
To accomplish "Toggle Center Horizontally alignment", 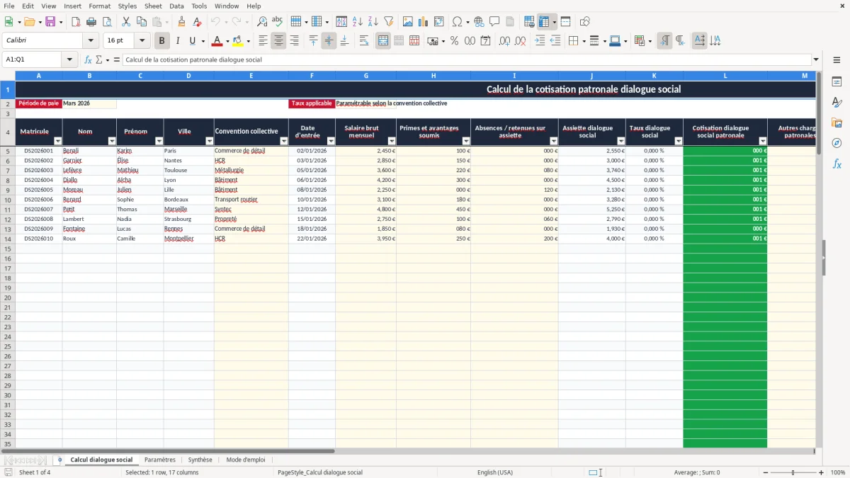I will pyautogui.click(x=278, y=41).
